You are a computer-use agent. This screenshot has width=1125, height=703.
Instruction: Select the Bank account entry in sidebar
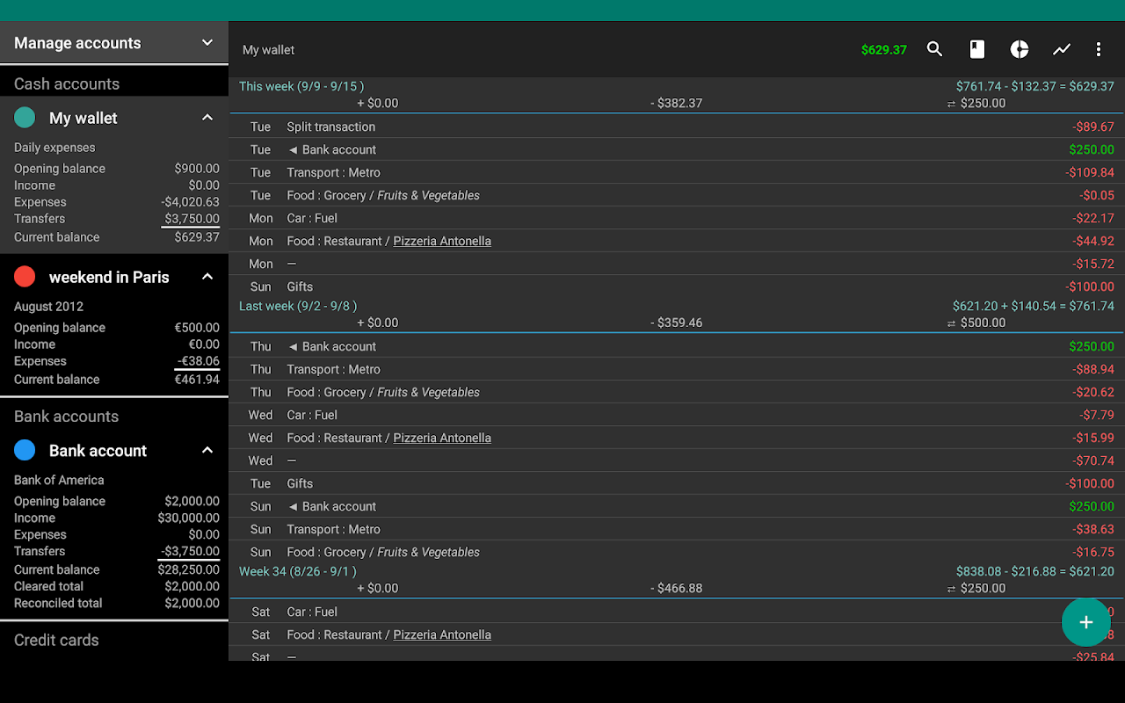click(98, 451)
